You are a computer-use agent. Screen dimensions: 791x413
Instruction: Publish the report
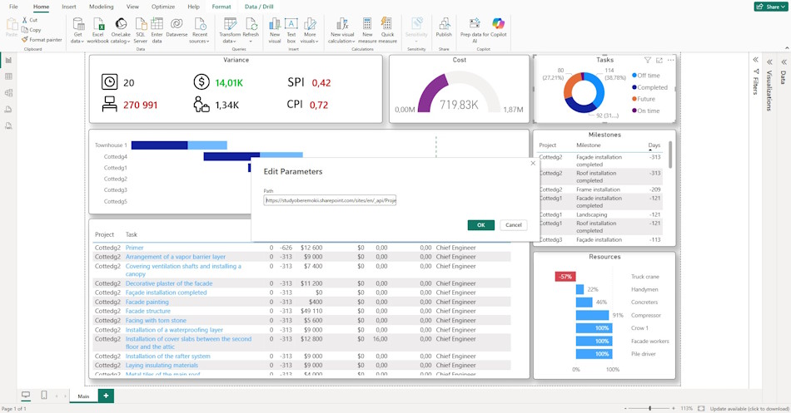[x=444, y=27]
